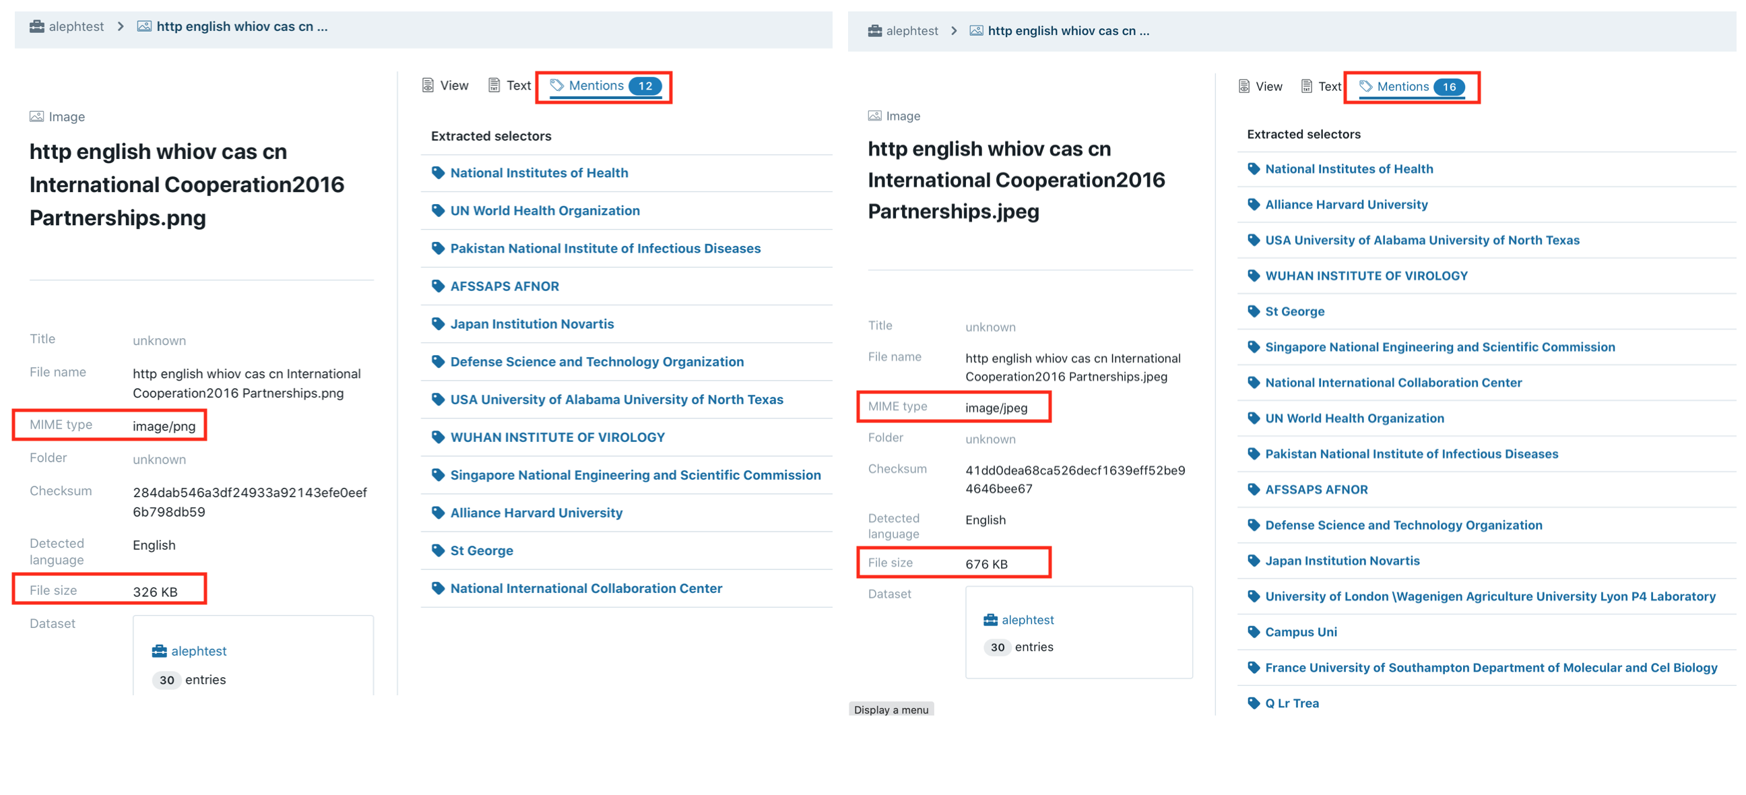The width and height of the screenshot is (1746, 795).
Task: Click Display a menu
Action: click(891, 709)
